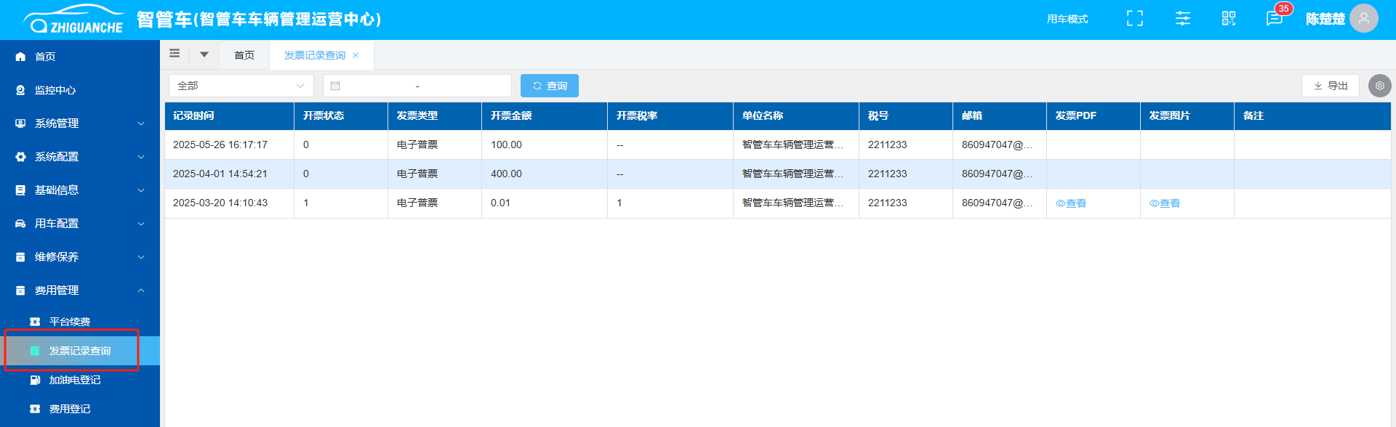Click the user avatar icon

click(1363, 19)
